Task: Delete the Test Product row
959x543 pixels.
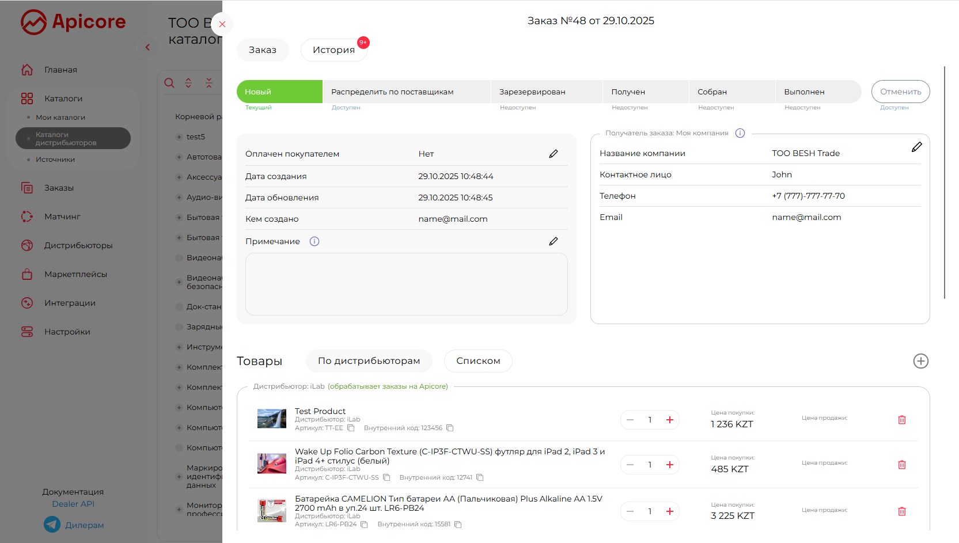Action: click(901, 420)
